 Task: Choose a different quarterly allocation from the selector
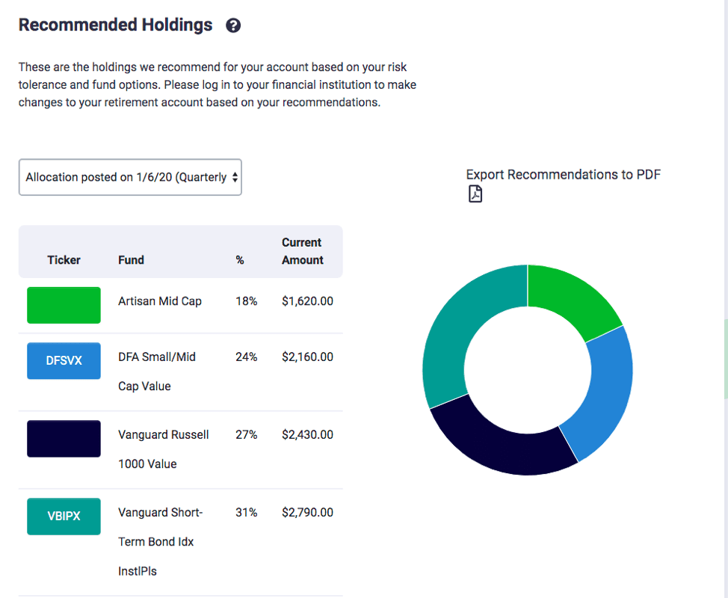[x=130, y=177]
